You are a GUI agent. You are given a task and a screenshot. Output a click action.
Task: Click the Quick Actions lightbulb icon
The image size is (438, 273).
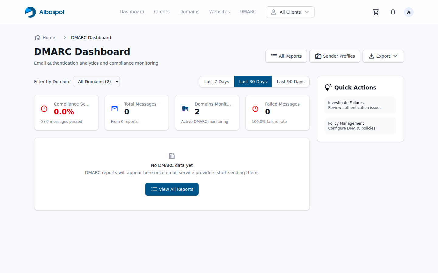coord(328,87)
